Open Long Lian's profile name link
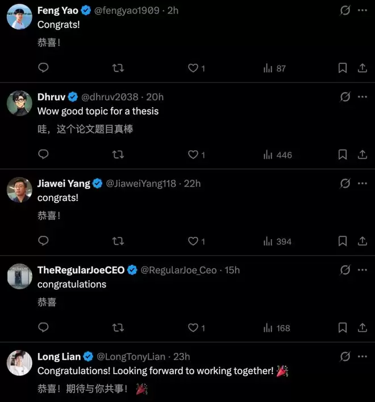Screen dimensions: 375x402 tap(59, 356)
